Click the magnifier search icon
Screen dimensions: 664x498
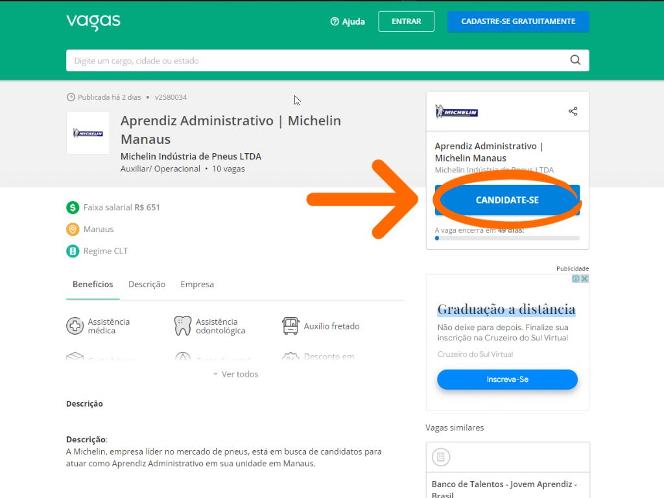coord(575,60)
